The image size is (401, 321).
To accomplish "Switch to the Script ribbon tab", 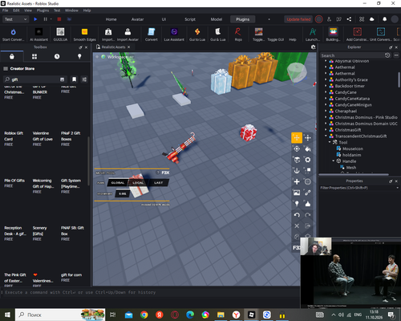I will [x=190, y=19].
